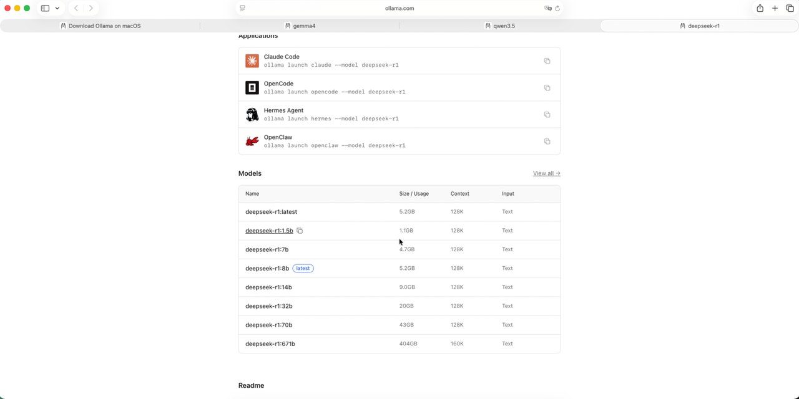Open the page reader menu icon
Viewport: 799px width, 399px height.
click(x=242, y=8)
